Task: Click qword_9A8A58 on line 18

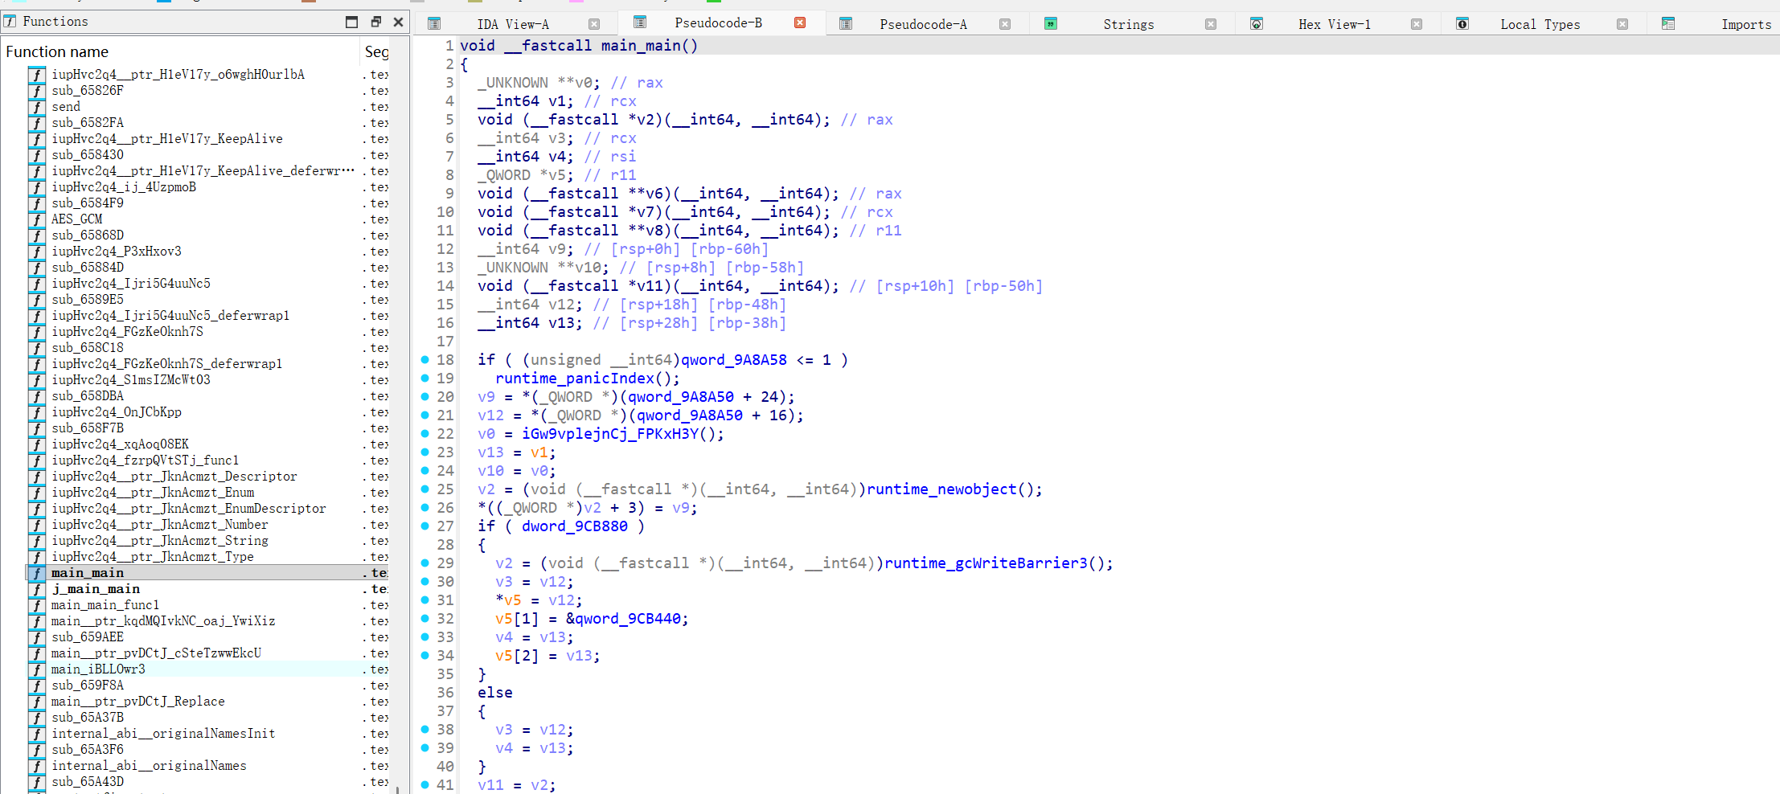Action: pyautogui.click(x=734, y=360)
